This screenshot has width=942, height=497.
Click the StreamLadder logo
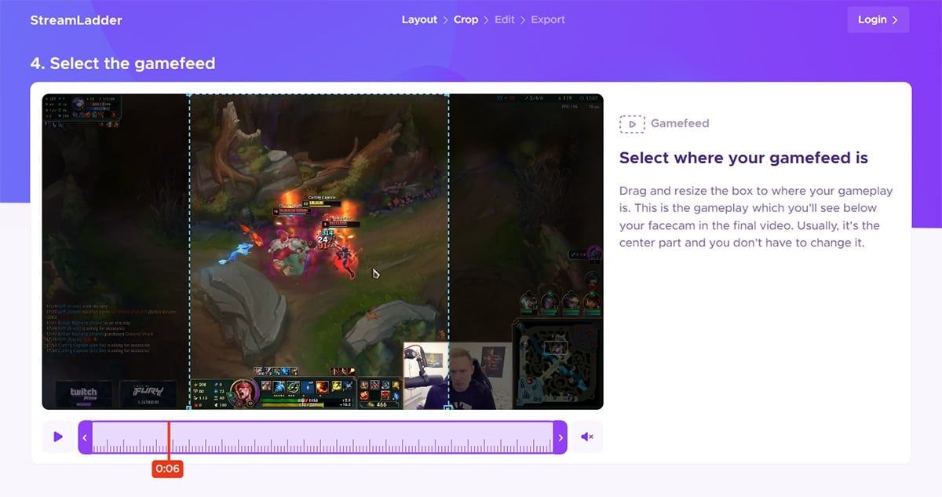tap(76, 20)
